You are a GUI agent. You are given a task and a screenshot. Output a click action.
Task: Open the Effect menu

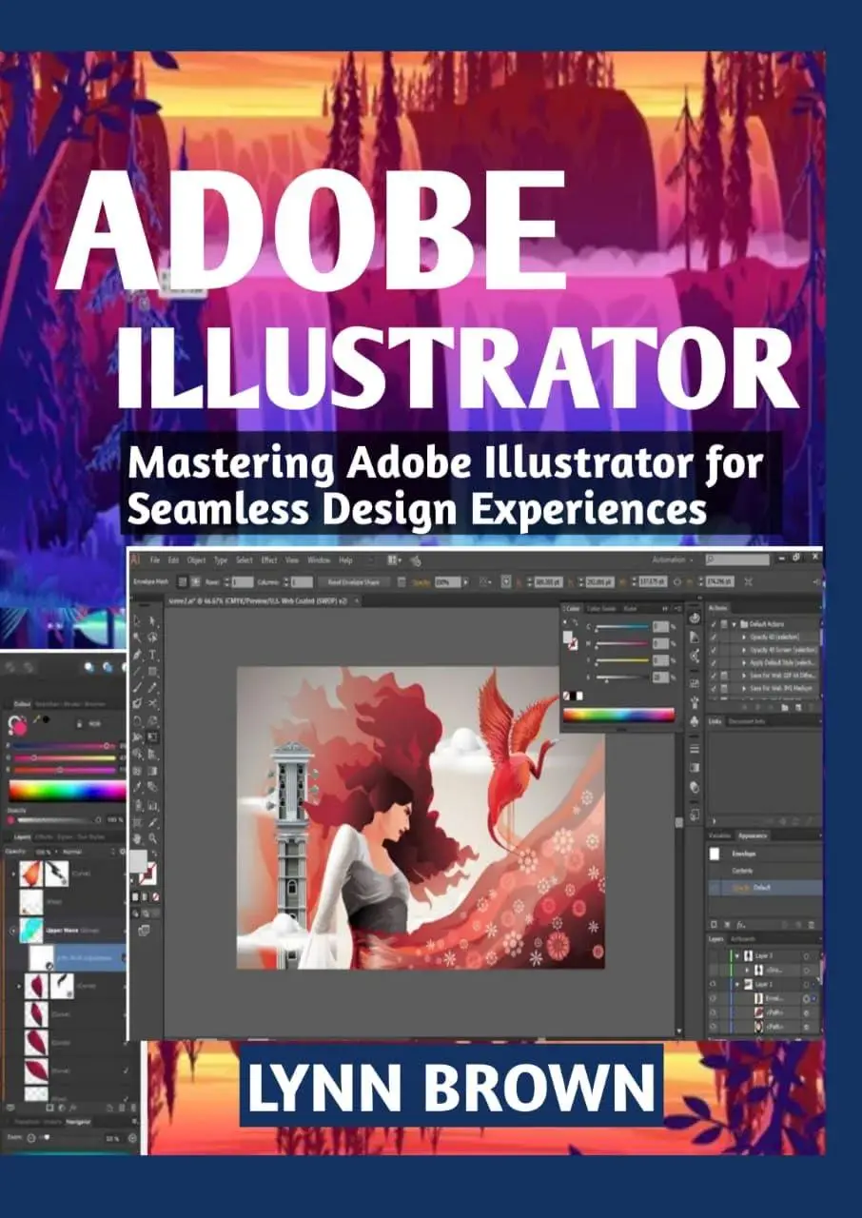click(x=269, y=560)
